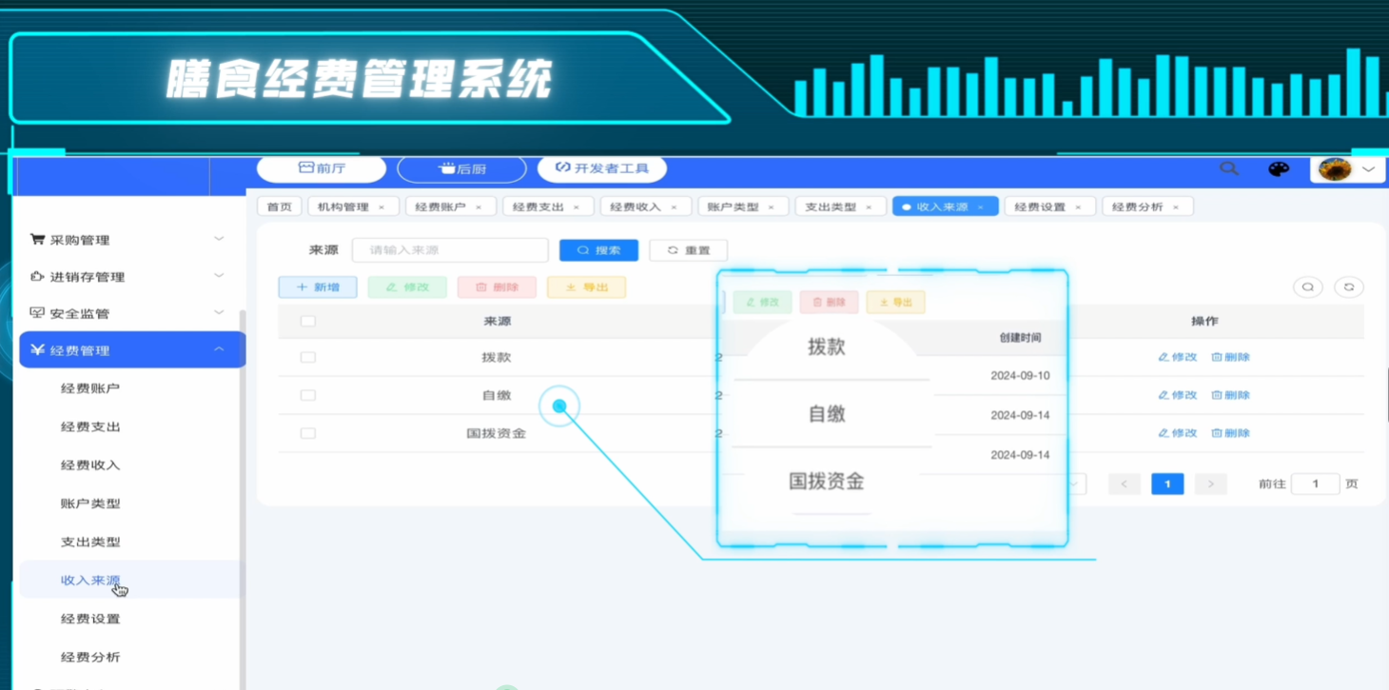1389x690 pixels.
Task: Click the next page arrow in pagination
Action: point(1210,483)
